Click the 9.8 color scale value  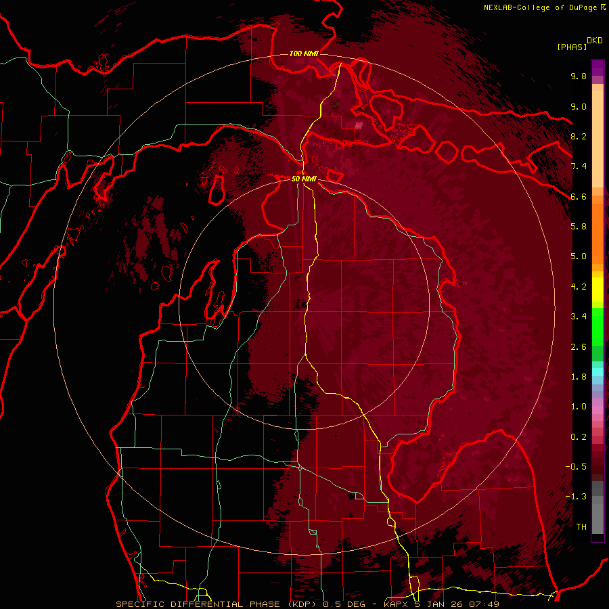(x=579, y=76)
